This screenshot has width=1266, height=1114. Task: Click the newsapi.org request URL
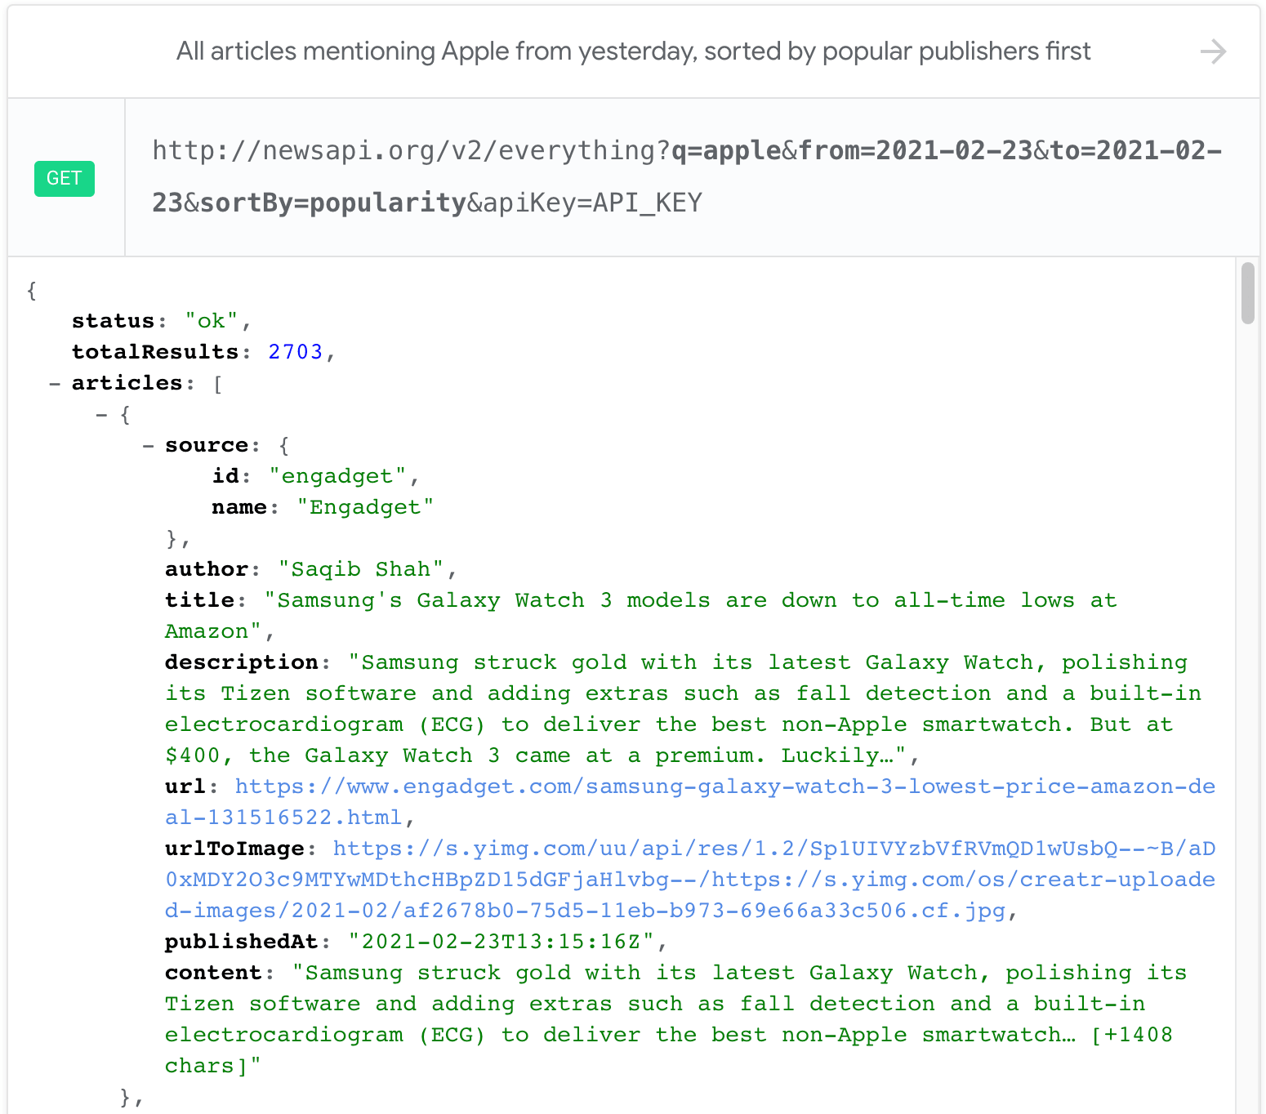pyautogui.click(x=687, y=176)
